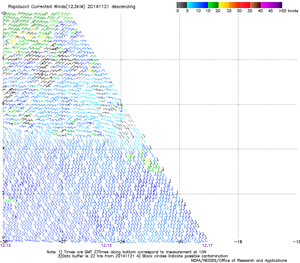Click the latitude '2' axis label

[x=3, y=193]
